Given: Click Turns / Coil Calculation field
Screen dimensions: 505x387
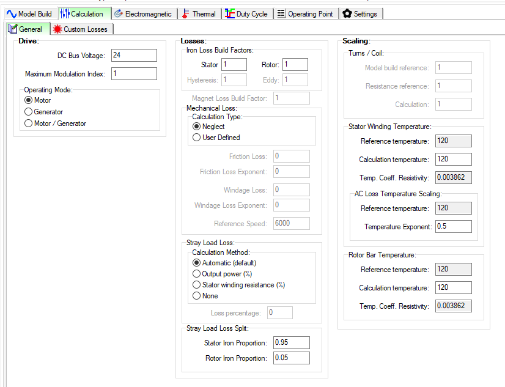Looking at the screenshot, I should pos(454,105).
